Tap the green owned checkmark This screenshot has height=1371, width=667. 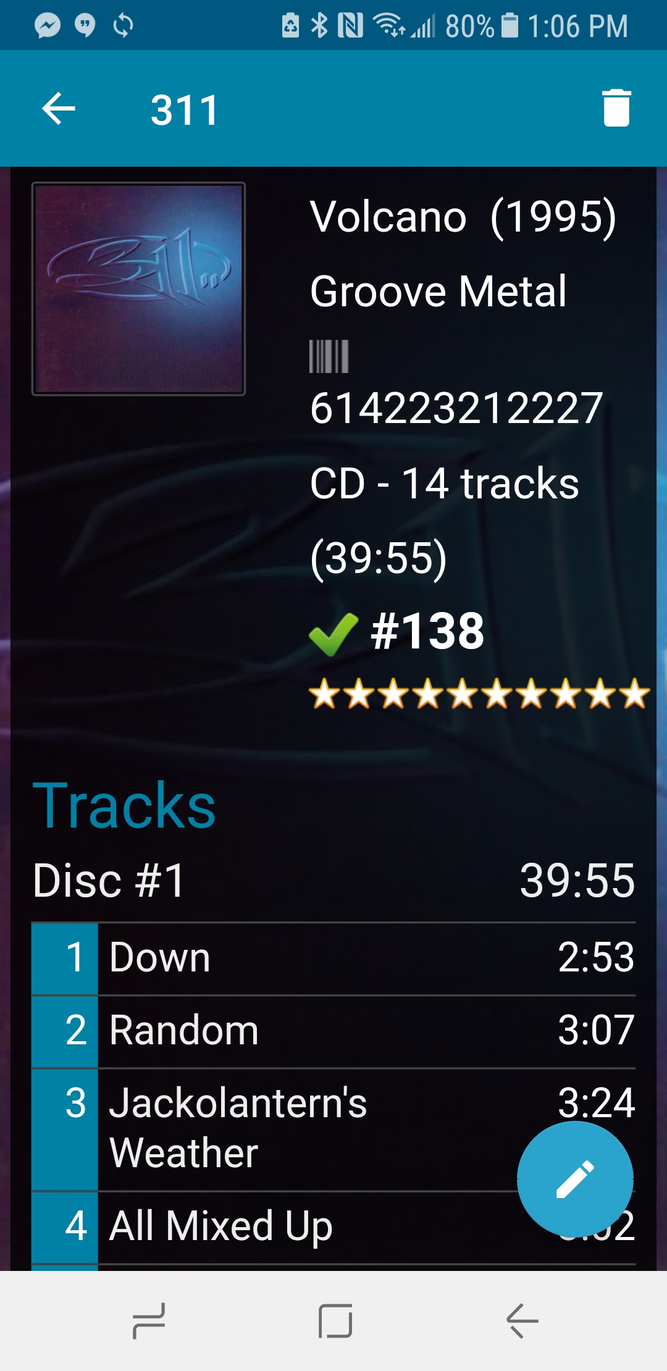tap(333, 634)
